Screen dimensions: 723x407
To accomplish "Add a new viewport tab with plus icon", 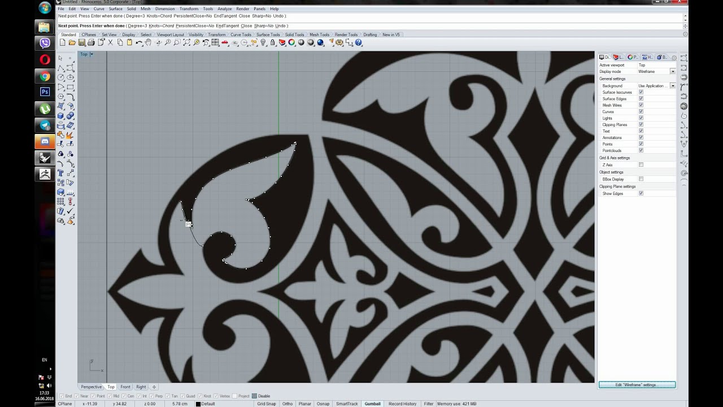I will (154, 387).
